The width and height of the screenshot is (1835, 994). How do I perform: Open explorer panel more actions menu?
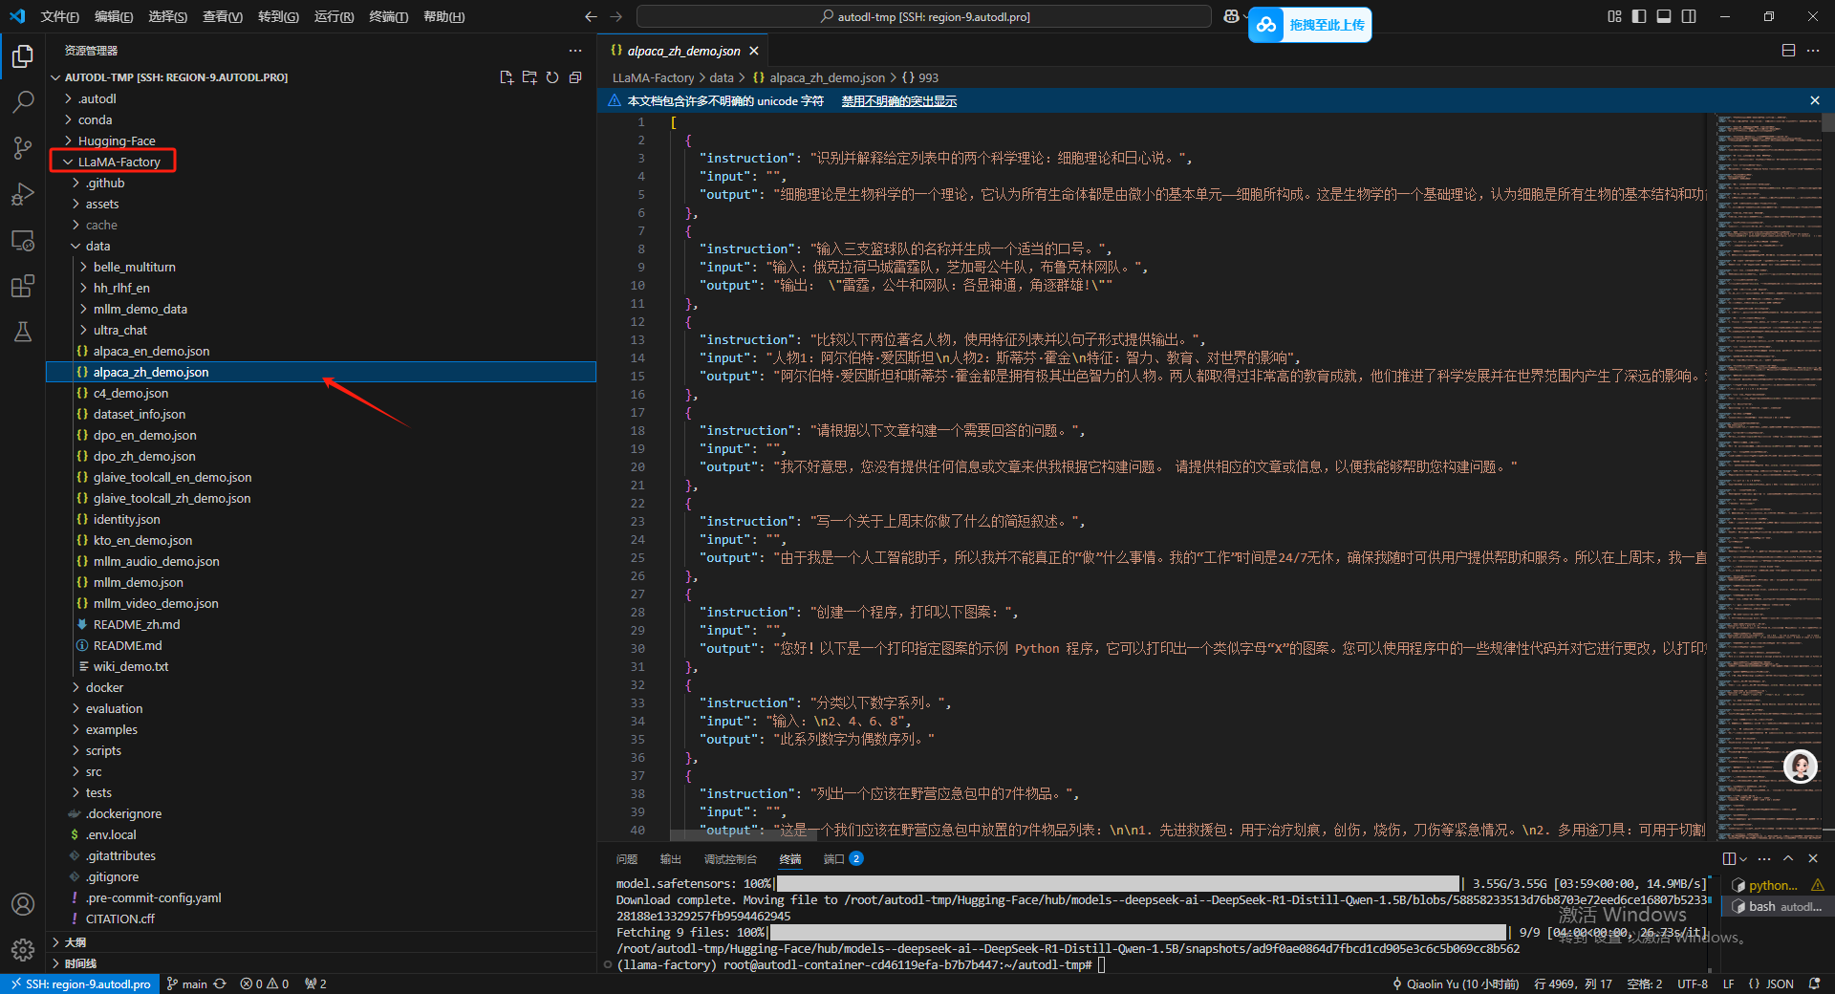tap(574, 51)
